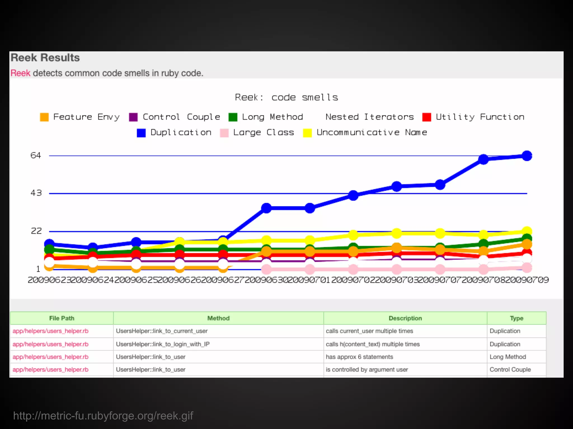Click the Nested Iterators legend label
The width and height of the screenshot is (573, 429).
pyautogui.click(x=369, y=117)
